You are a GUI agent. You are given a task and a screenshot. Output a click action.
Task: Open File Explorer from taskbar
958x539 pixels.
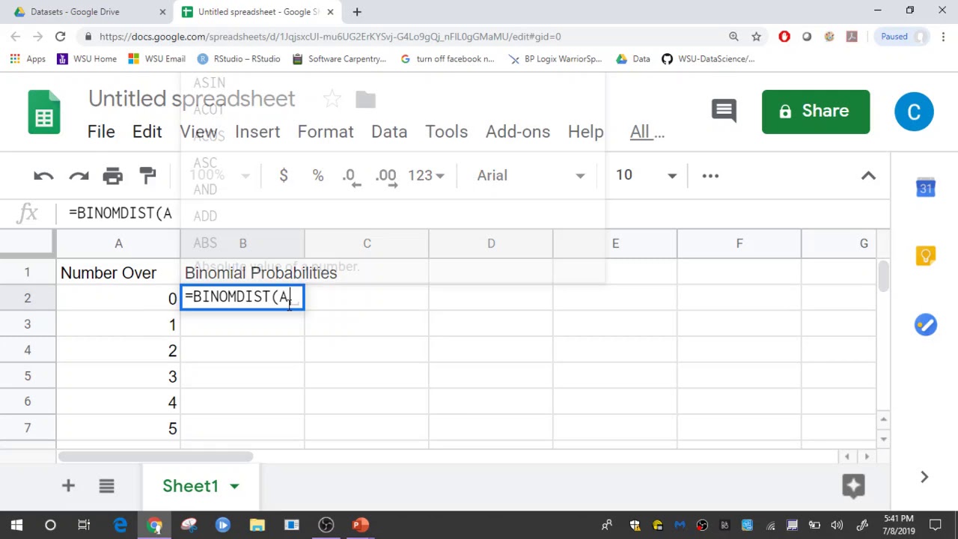coord(257,525)
